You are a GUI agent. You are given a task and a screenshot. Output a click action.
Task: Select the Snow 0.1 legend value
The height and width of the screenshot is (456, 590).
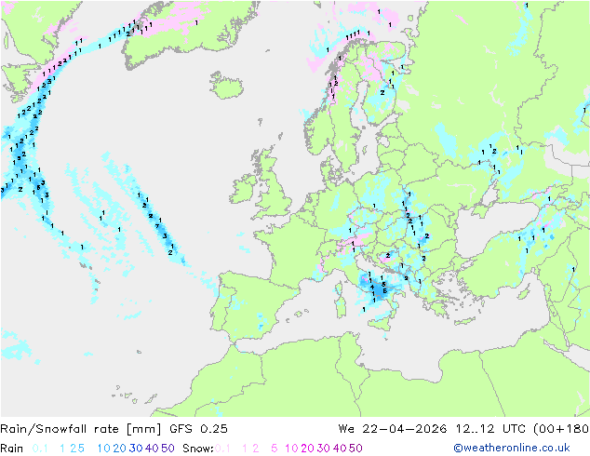(x=222, y=449)
